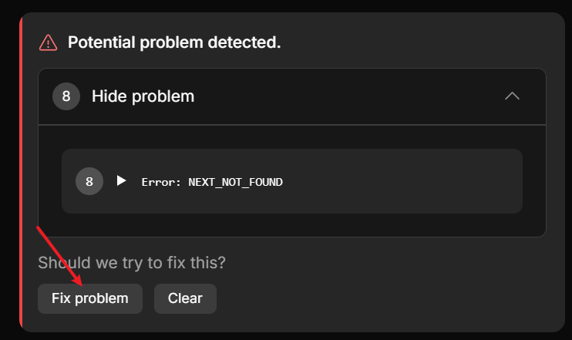
Task: Click the word "Error:" in the error row
Action: [x=161, y=182]
